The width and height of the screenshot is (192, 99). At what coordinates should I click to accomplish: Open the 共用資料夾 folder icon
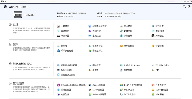point(121,46)
